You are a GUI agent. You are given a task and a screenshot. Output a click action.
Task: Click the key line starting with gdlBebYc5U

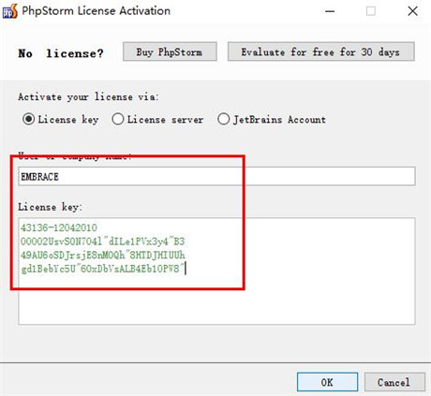102,269
